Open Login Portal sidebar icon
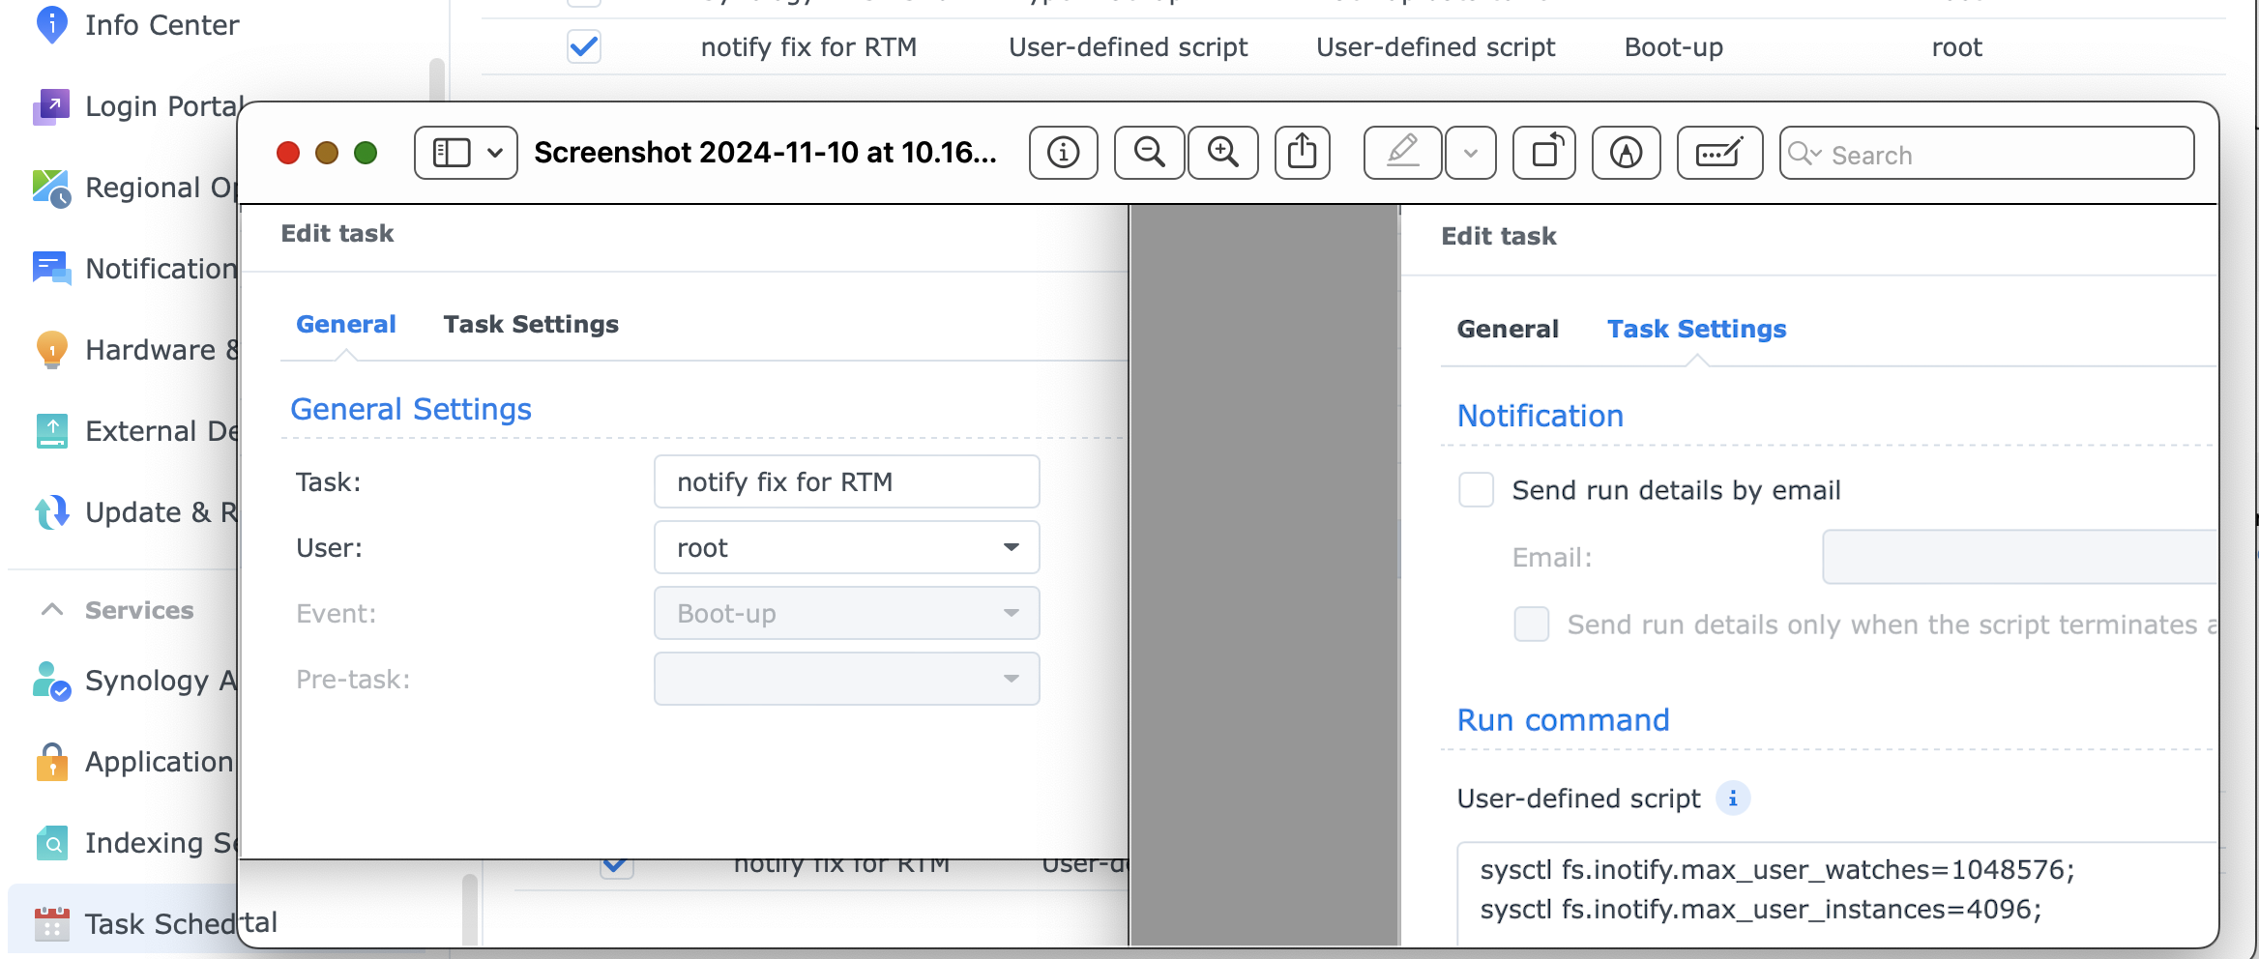 click(51, 106)
